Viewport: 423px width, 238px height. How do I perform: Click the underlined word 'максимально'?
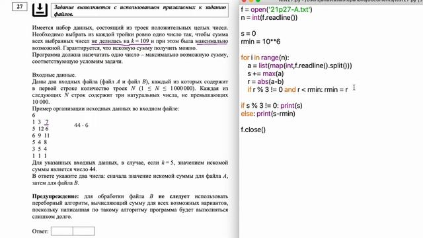click(211, 41)
